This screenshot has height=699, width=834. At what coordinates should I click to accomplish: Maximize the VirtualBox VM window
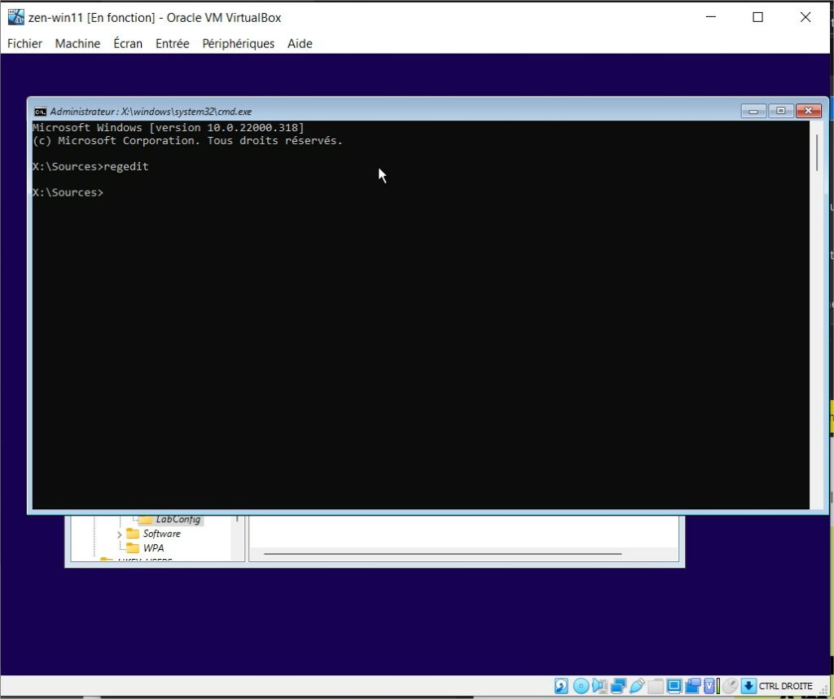coord(758,17)
